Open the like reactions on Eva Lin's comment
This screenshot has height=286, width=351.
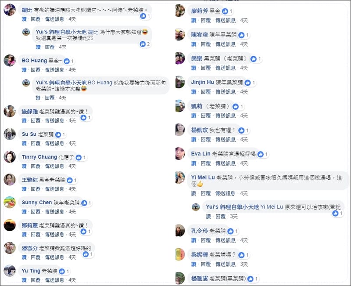[261, 154]
